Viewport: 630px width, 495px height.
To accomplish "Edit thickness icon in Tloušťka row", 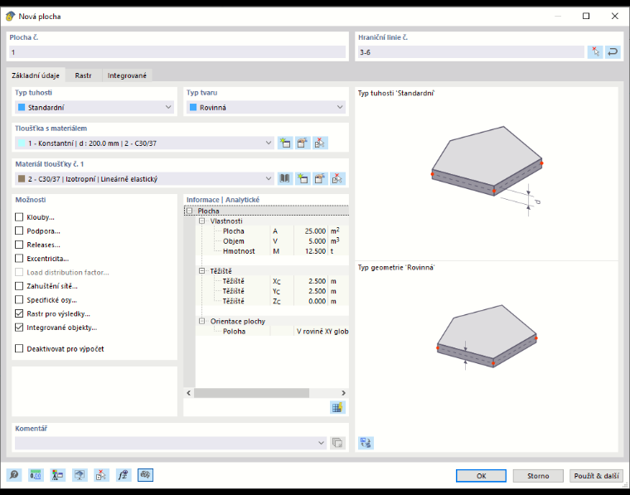I will (x=303, y=143).
